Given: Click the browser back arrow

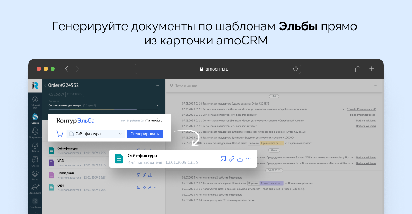Looking at the screenshot, I should [67, 69].
